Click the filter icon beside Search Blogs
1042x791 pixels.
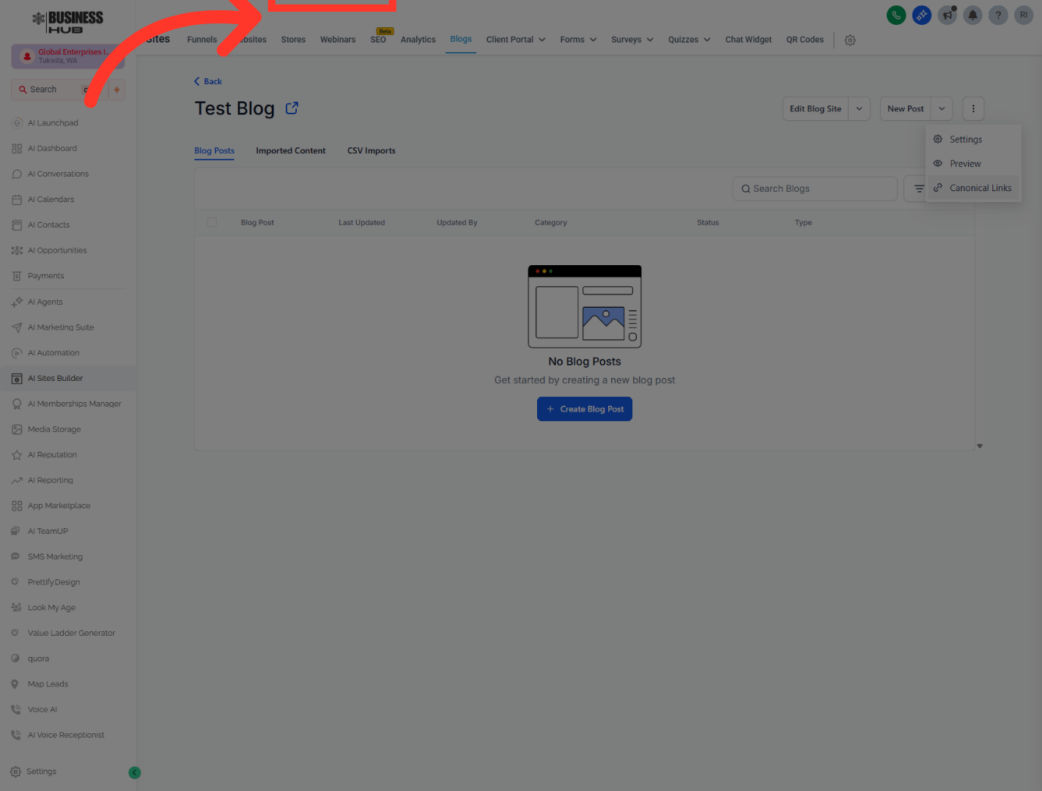(x=919, y=189)
